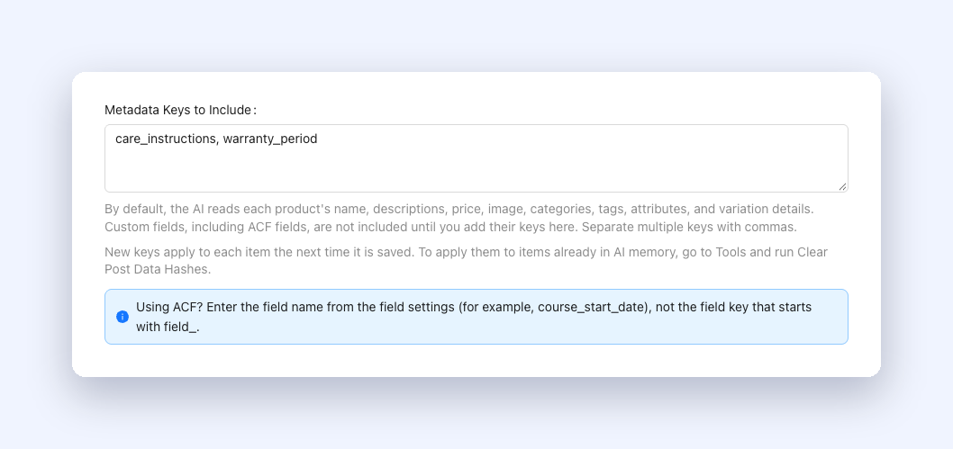The width and height of the screenshot is (953, 449).
Task: Click the textarea resize handle corner
Action: pyautogui.click(x=842, y=187)
